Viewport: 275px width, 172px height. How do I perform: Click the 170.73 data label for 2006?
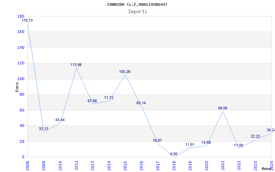click(x=27, y=20)
